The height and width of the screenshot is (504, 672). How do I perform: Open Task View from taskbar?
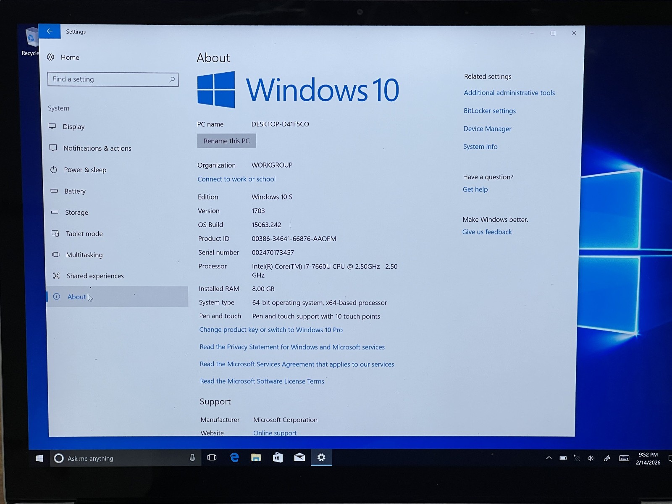212,457
